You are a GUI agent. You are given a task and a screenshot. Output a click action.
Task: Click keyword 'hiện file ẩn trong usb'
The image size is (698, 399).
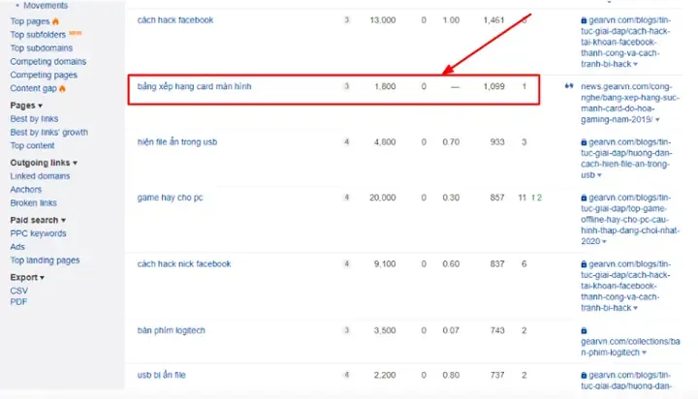pyautogui.click(x=177, y=142)
